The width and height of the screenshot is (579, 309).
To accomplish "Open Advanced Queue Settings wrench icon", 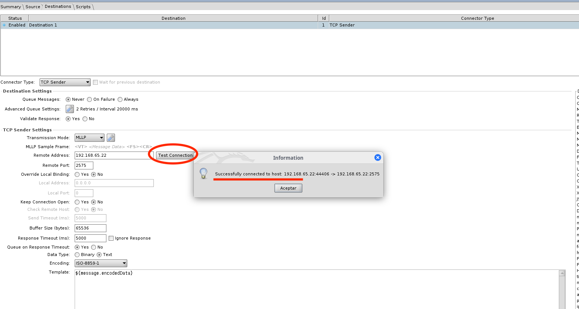I will 70,109.
